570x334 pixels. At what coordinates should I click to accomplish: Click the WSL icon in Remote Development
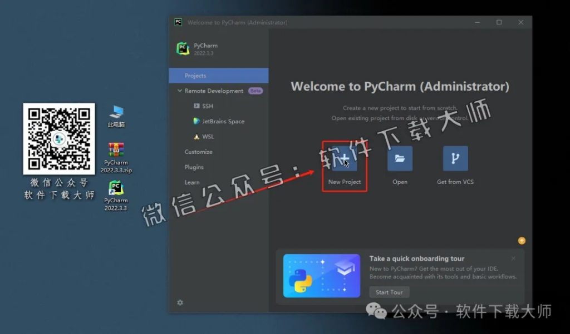click(x=197, y=136)
